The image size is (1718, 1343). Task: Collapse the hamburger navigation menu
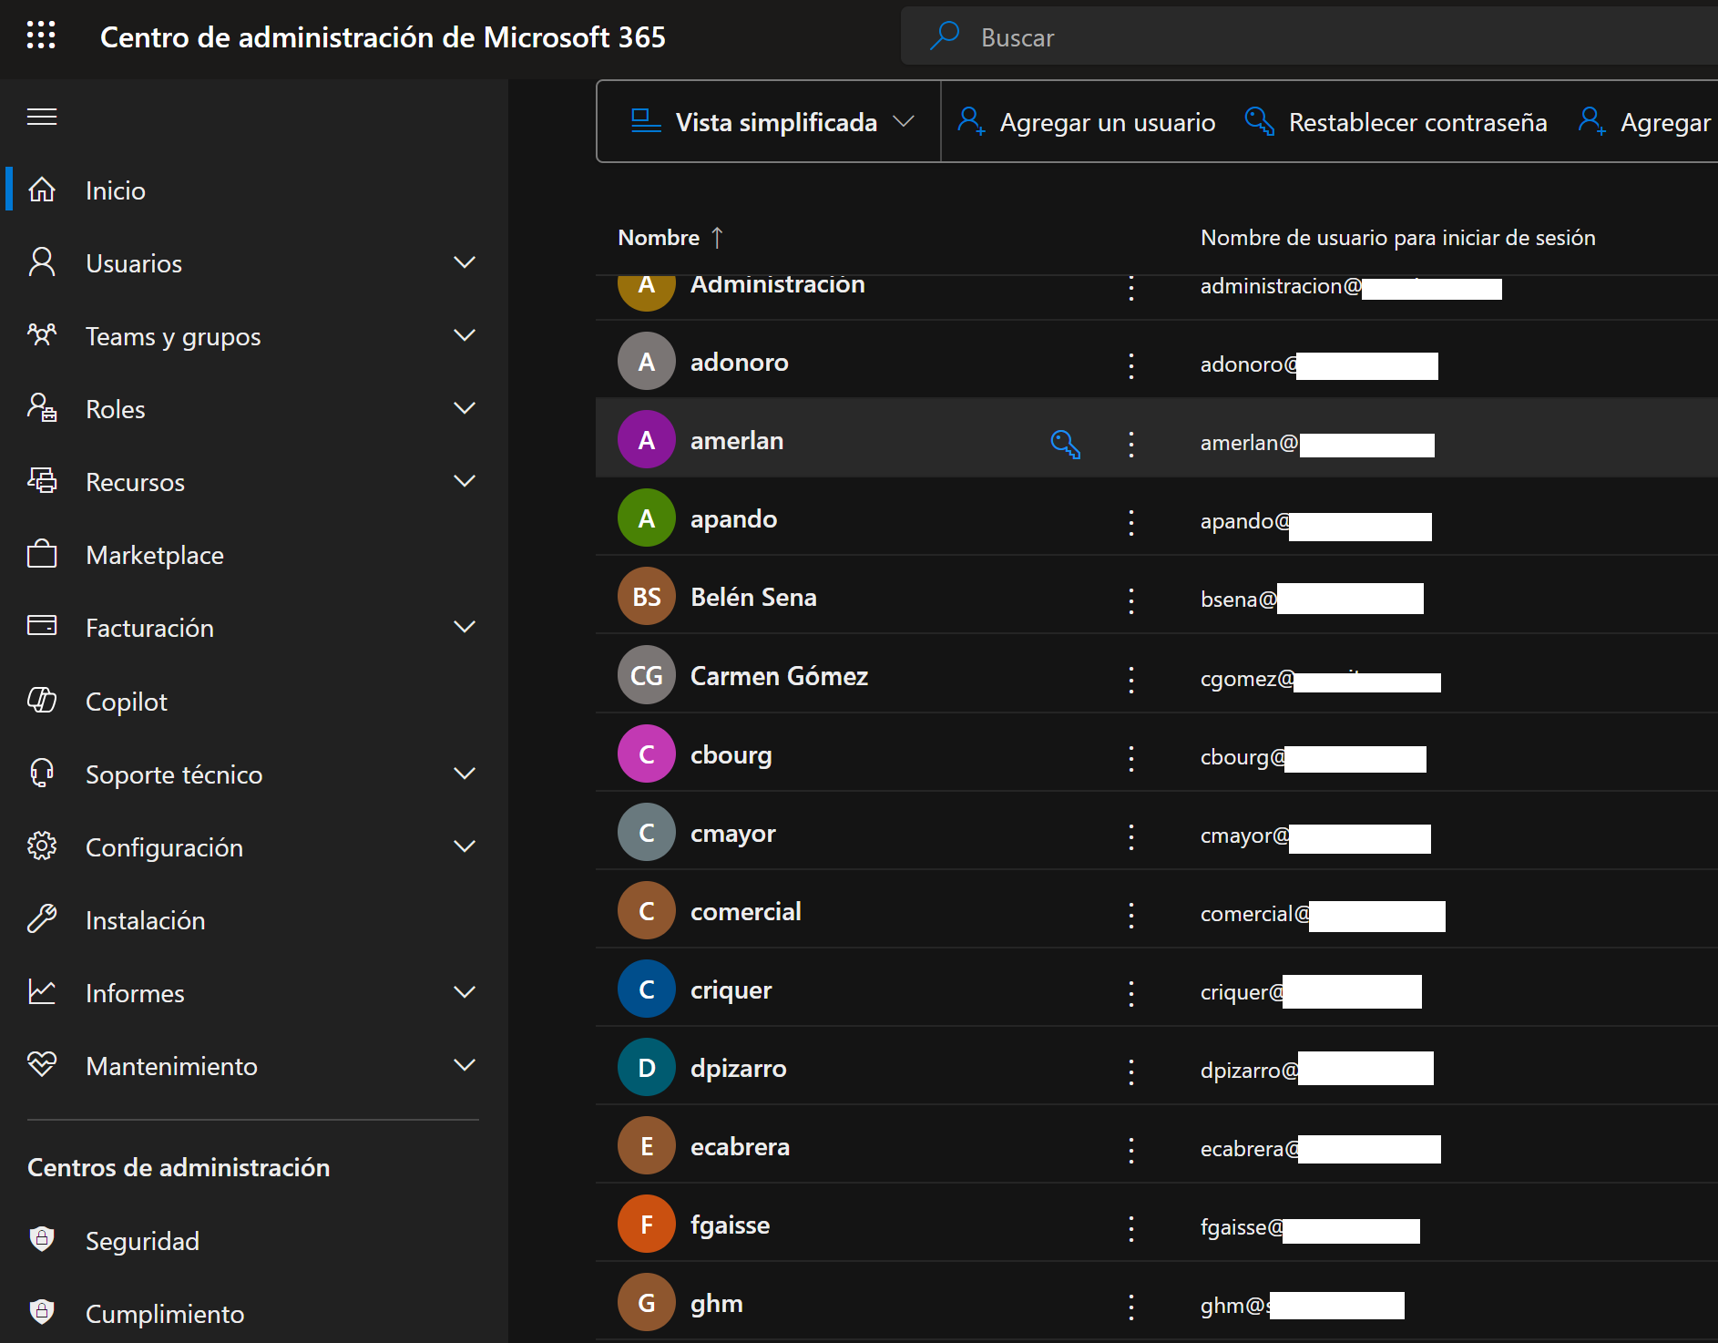pyautogui.click(x=42, y=117)
